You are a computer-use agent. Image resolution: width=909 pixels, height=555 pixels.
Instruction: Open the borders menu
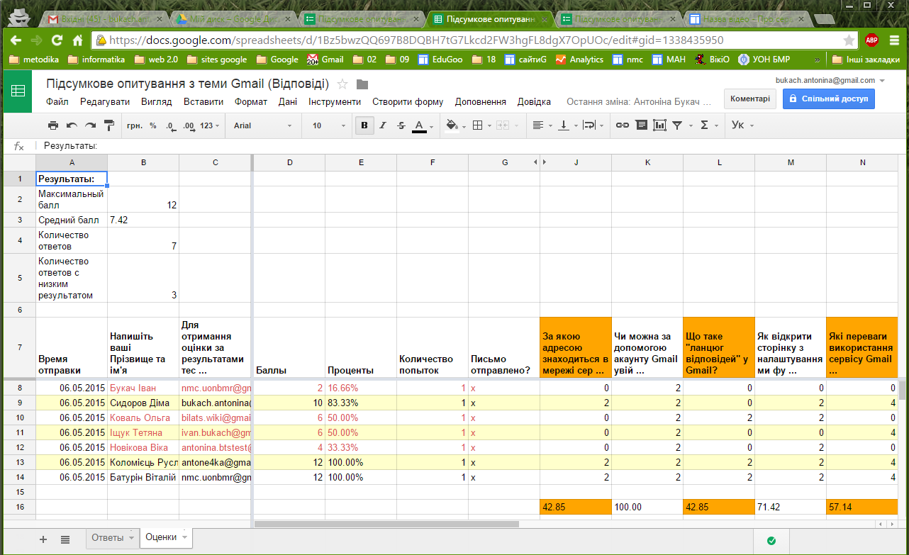[481, 125]
